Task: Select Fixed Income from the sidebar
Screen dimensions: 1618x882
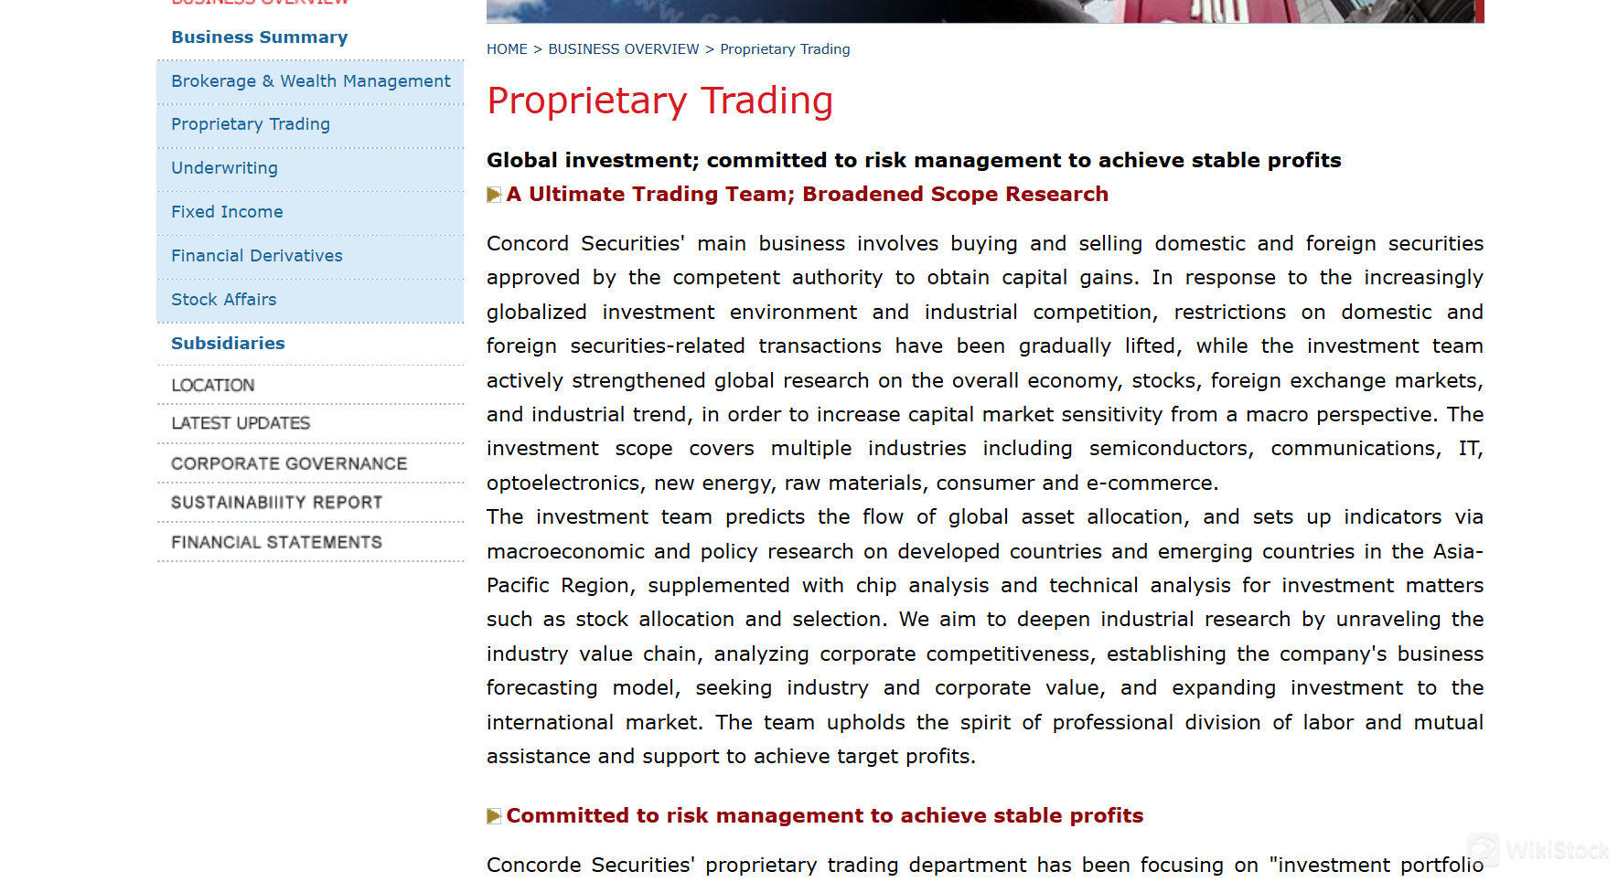Action: 227,212
